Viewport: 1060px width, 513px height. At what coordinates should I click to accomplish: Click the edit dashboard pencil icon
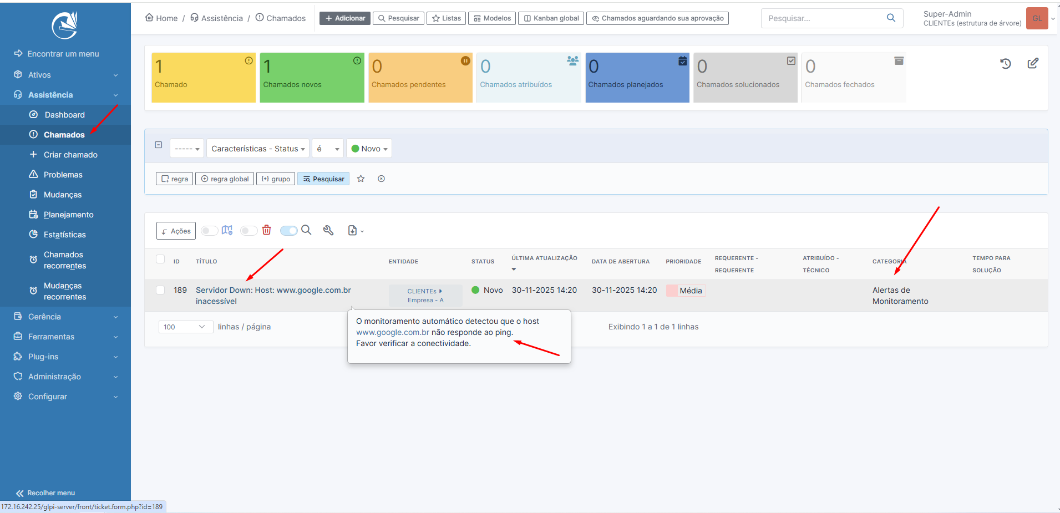[1033, 63]
